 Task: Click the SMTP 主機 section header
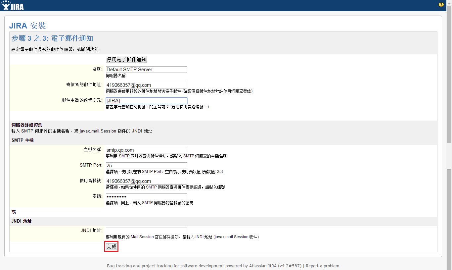coord(23,140)
